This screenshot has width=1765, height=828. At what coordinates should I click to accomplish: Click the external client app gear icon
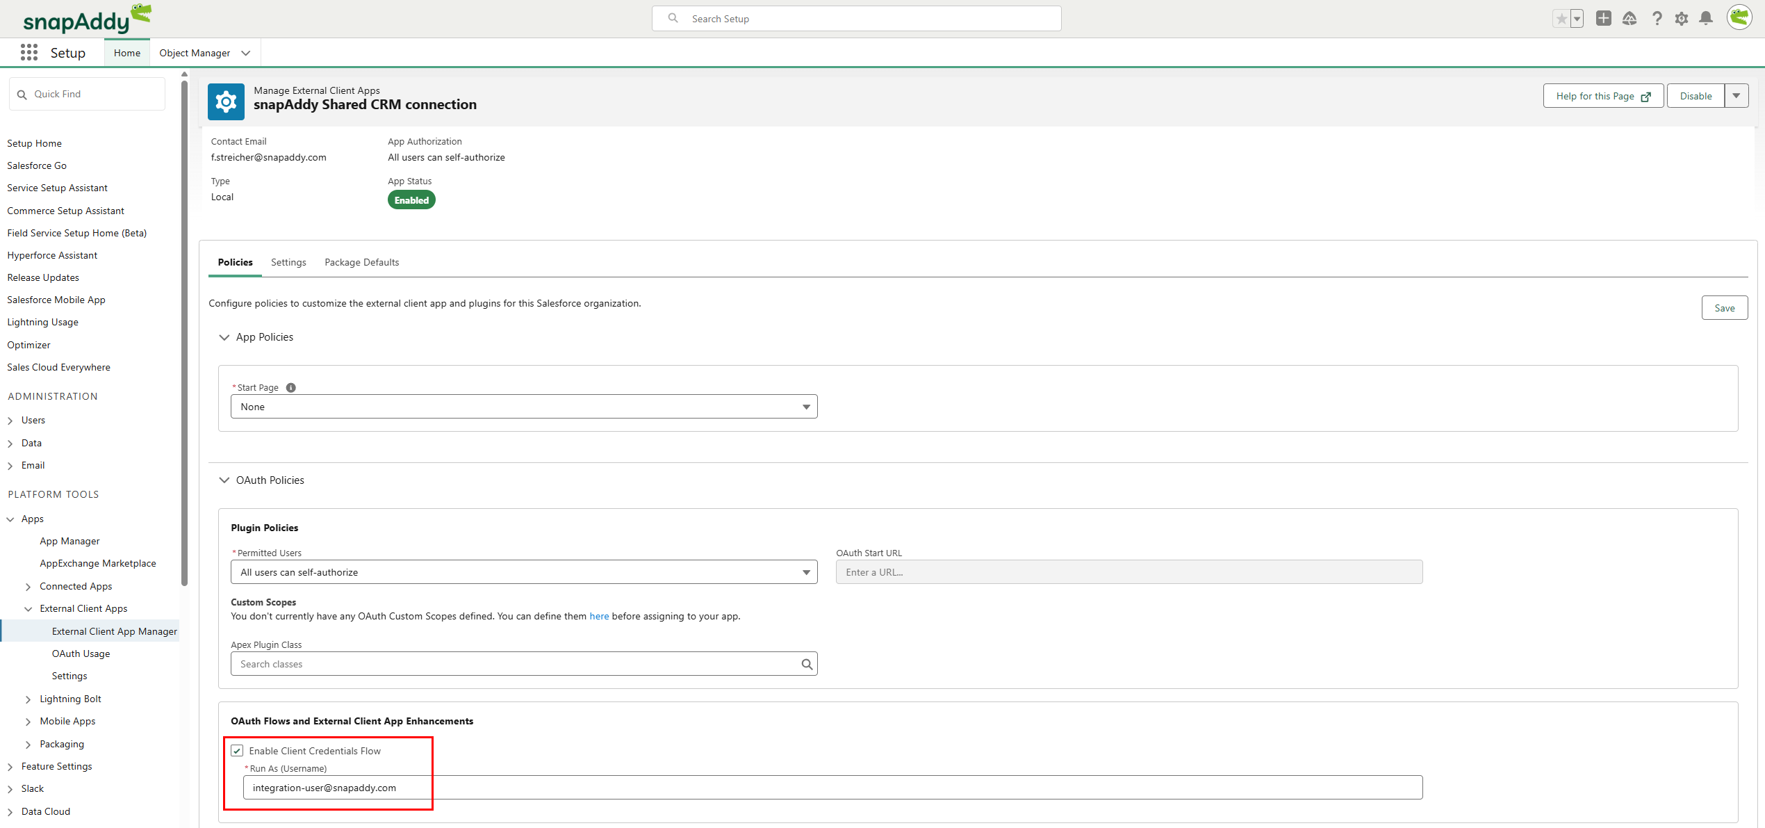coord(226,102)
